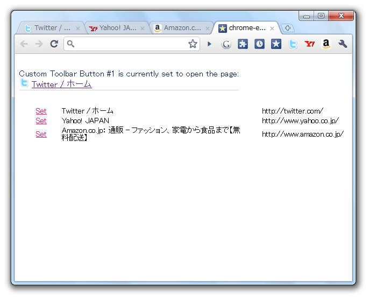Viewport: 369px width, 297px height.
Task: Minimize the browser window
Action: (x=307, y=16)
